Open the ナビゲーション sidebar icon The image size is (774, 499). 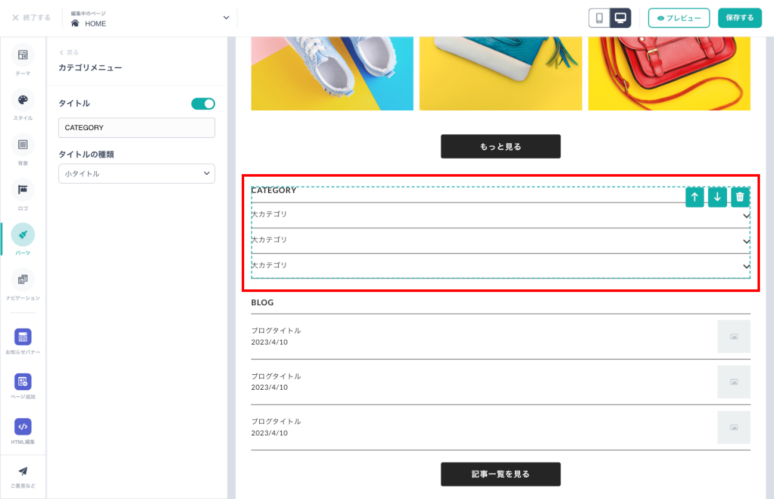pos(23,279)
